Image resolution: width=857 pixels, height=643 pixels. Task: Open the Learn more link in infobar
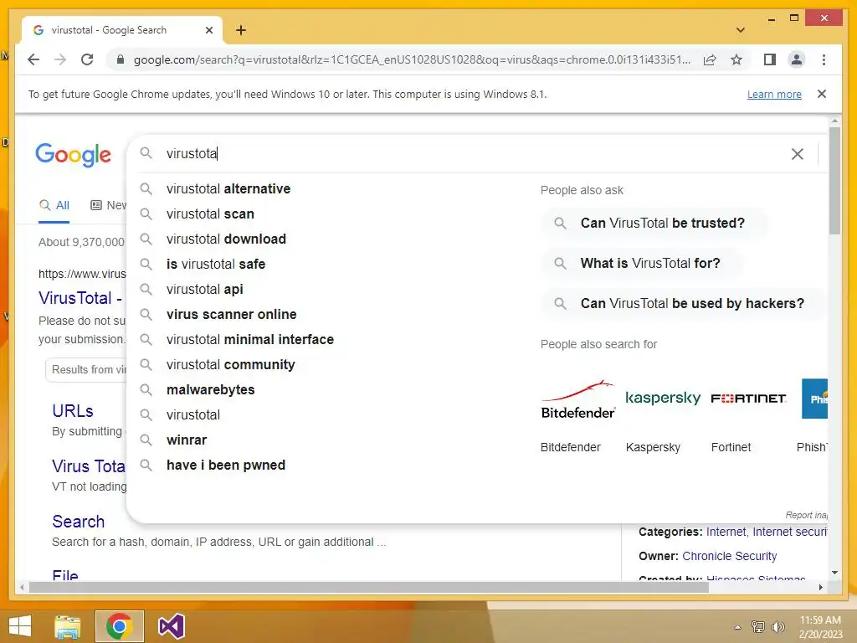[774, 94]
